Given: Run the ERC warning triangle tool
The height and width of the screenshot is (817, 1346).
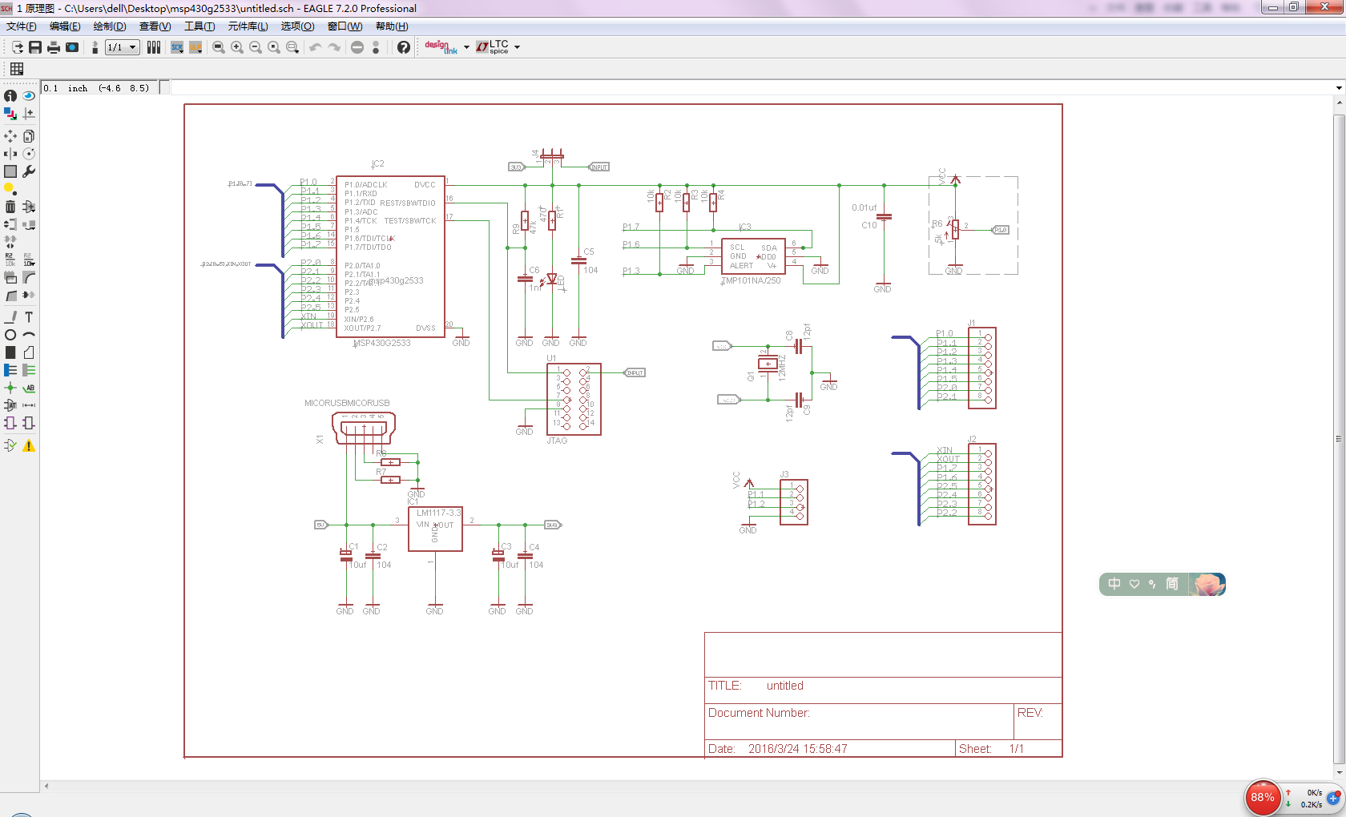Looking at the screenshot, I should [29, 445].
